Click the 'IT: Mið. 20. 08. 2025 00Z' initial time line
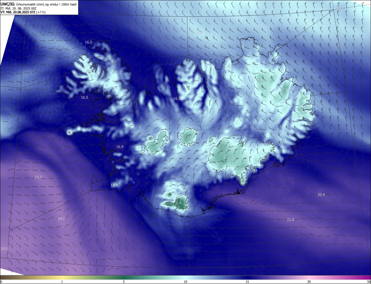The image size is (371, 284). coord(19,8)
